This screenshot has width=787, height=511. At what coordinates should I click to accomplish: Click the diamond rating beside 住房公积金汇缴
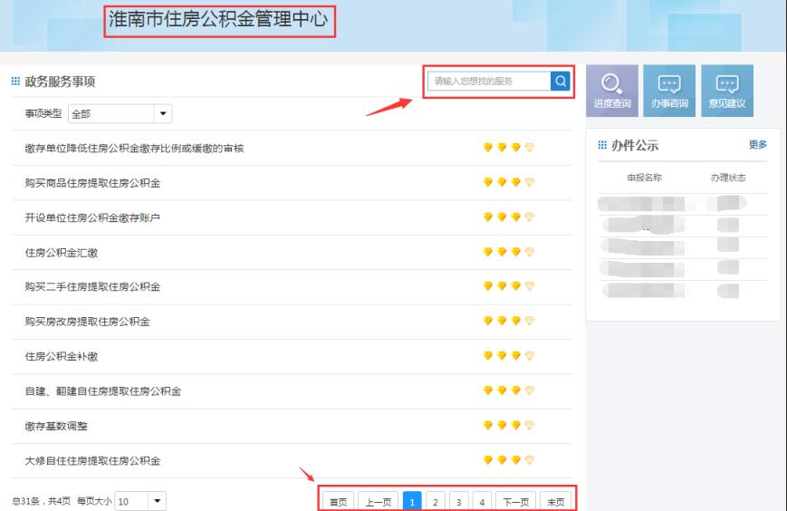click(509, 253)
